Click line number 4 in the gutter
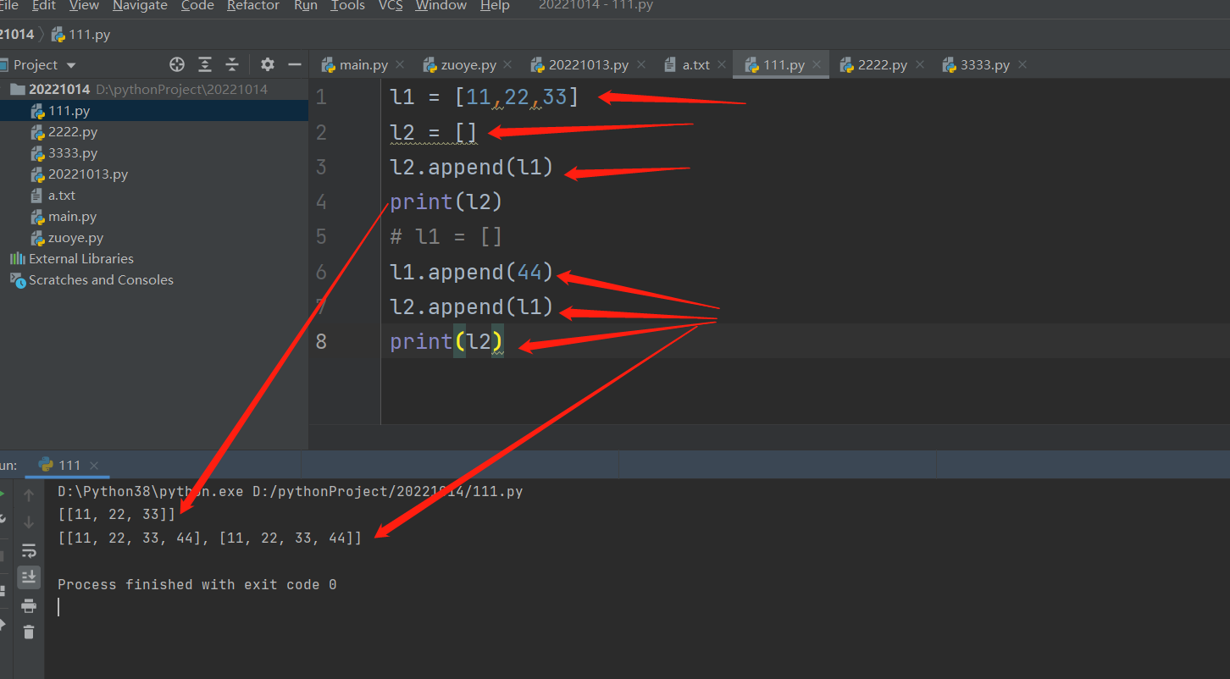 321,202
